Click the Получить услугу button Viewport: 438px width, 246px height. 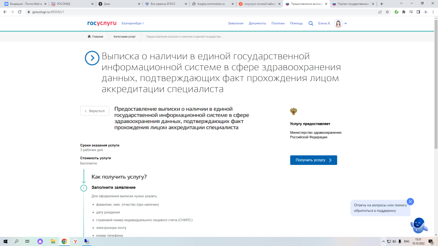pyautogui.click(x=314, y=160)
